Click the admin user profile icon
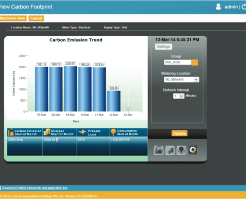This screenshot has height=199, width=246. (x=218, y=7)
